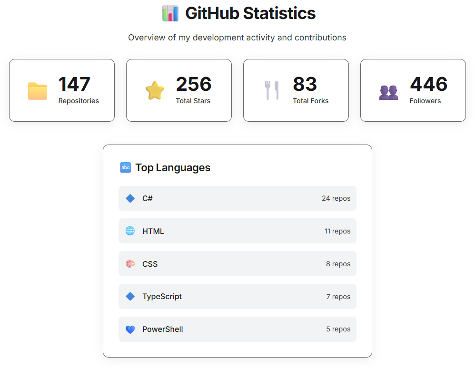
Task: Click the GitHub Statistics heading
Action: coord(250,13)
